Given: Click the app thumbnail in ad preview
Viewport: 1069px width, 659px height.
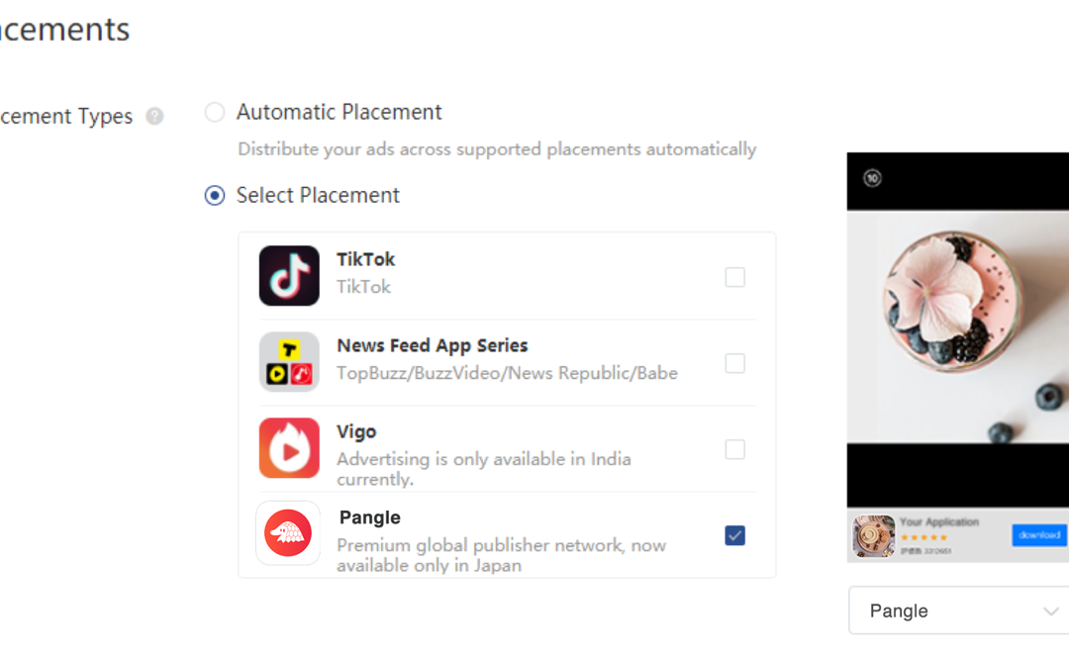Looking at the screenshot, I should [x=873, y=535].
